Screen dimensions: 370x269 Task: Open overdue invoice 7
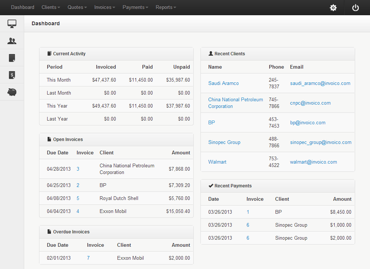tap(88, 258)
